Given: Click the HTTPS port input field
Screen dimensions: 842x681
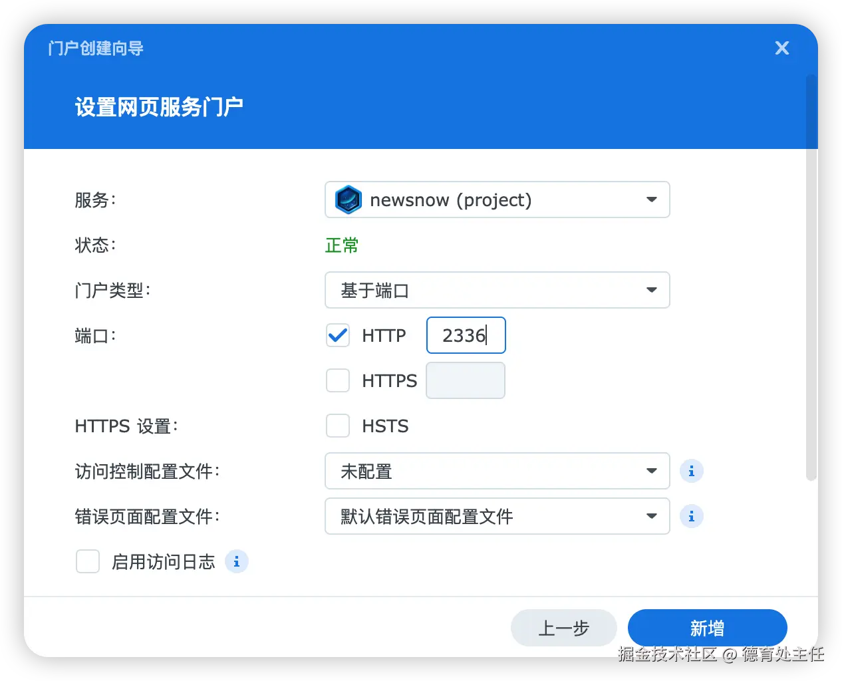Looking at the screenshot, I should [466, 380].
